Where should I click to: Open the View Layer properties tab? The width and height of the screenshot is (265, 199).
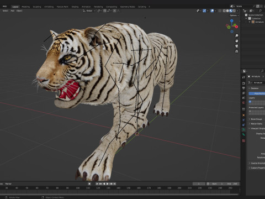pos(243,93)
